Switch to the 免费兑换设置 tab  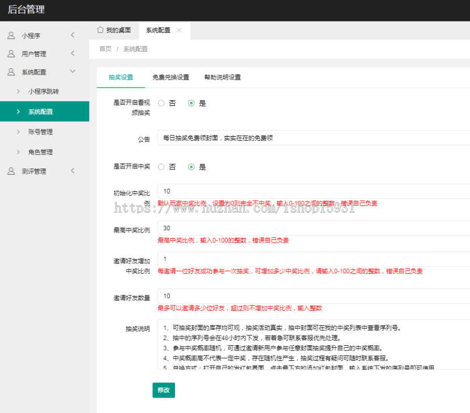[170, 77]
